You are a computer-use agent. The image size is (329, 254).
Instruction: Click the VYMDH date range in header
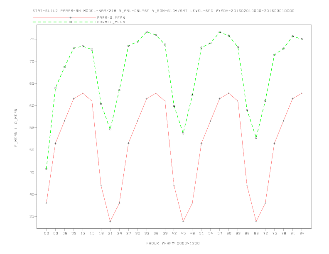(x=255, y=11)
